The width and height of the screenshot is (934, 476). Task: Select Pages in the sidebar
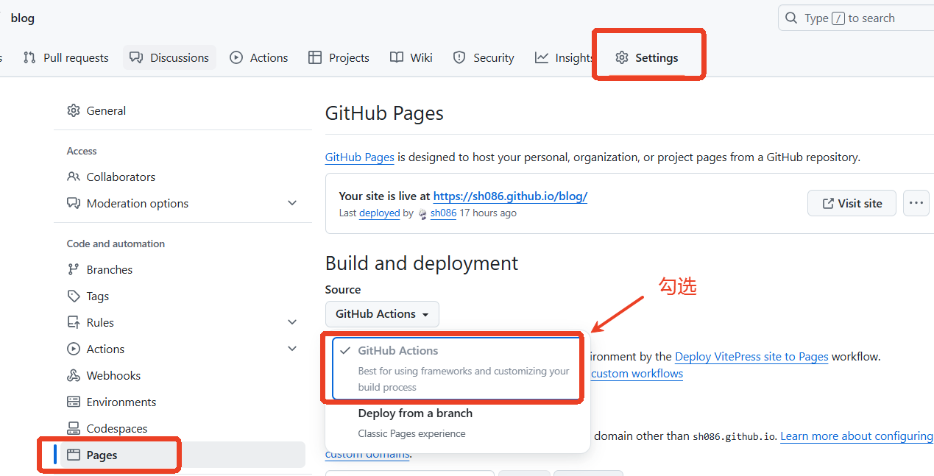pyautogui.click(x=183, y=455)
